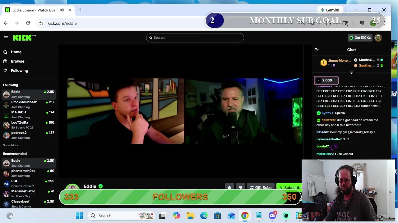Screen dimensions: 398x223
Task: Click the Kick site search box
Action: tap(195, 38)
